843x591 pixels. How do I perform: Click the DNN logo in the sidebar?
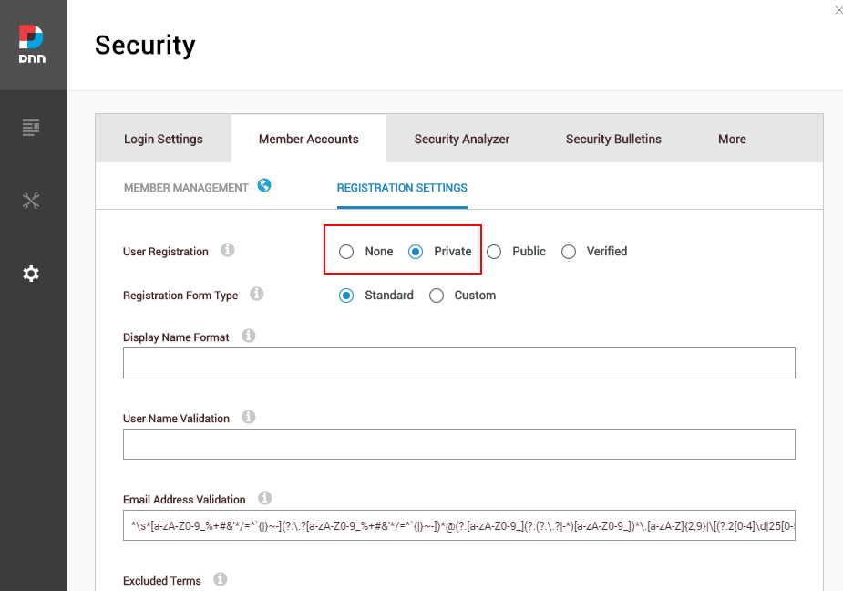(32, 45)
